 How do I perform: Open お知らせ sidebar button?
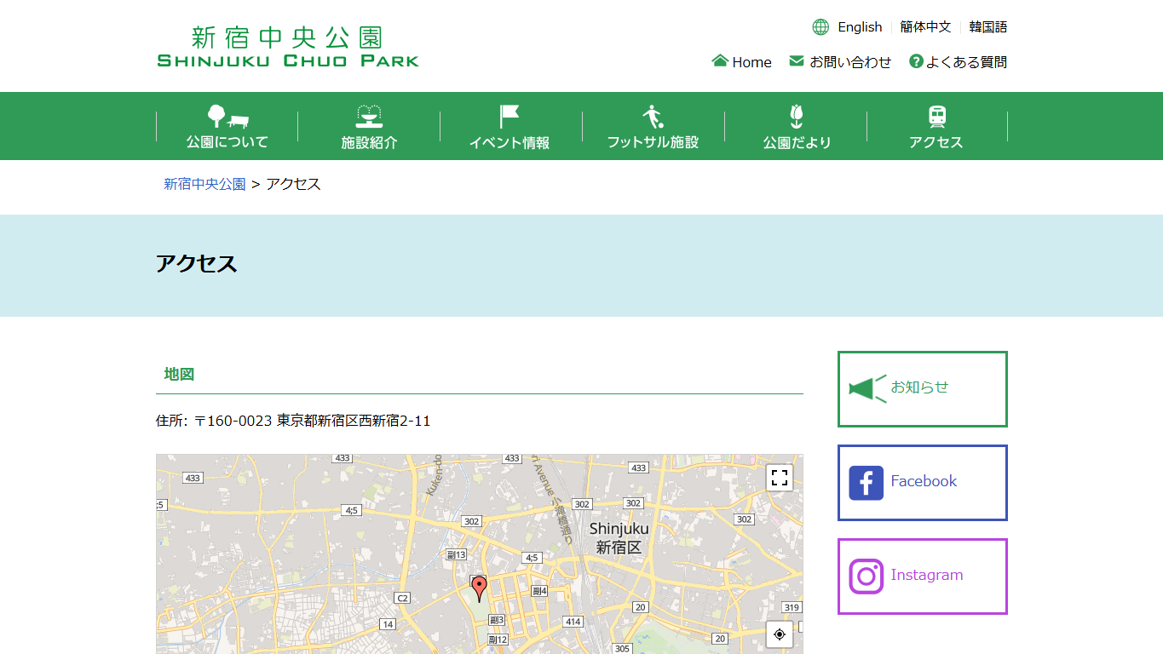click(923, 389)
